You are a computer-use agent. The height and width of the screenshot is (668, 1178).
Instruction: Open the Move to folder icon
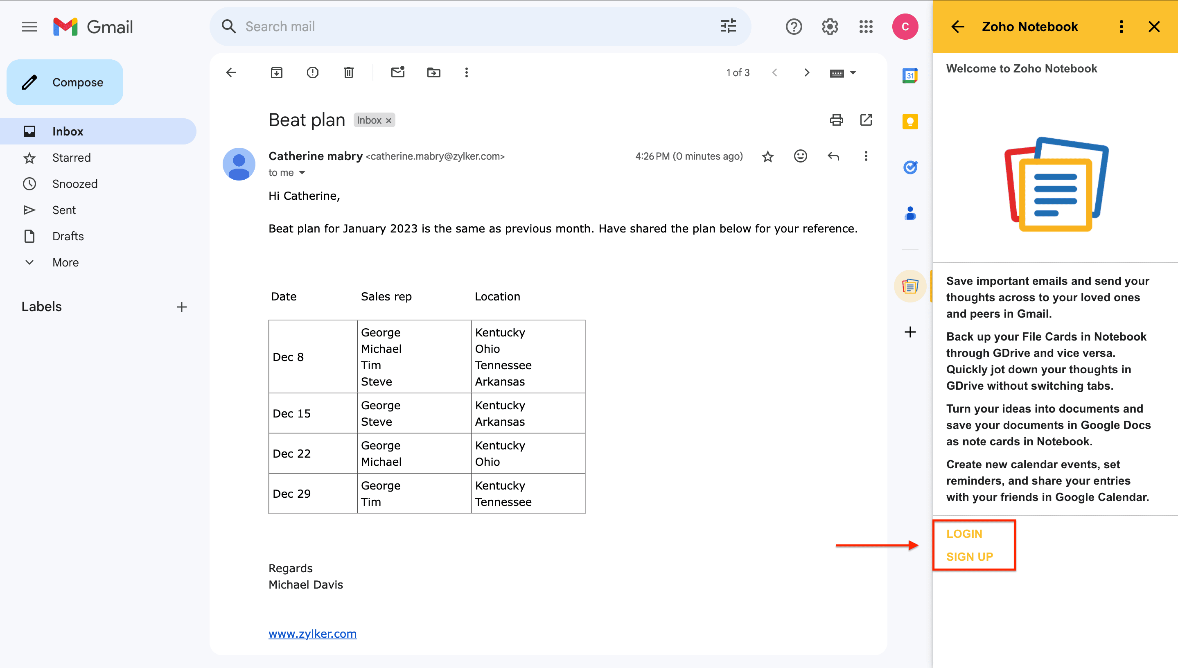click(x=433, y=72)
